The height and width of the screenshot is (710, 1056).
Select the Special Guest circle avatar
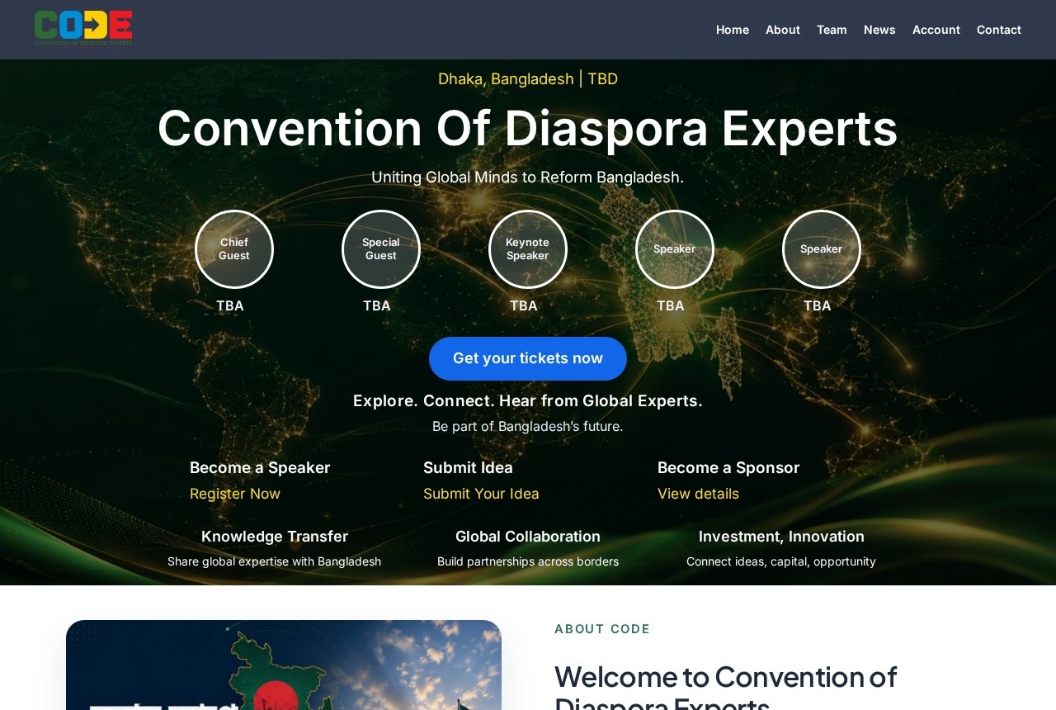point(381,249)
